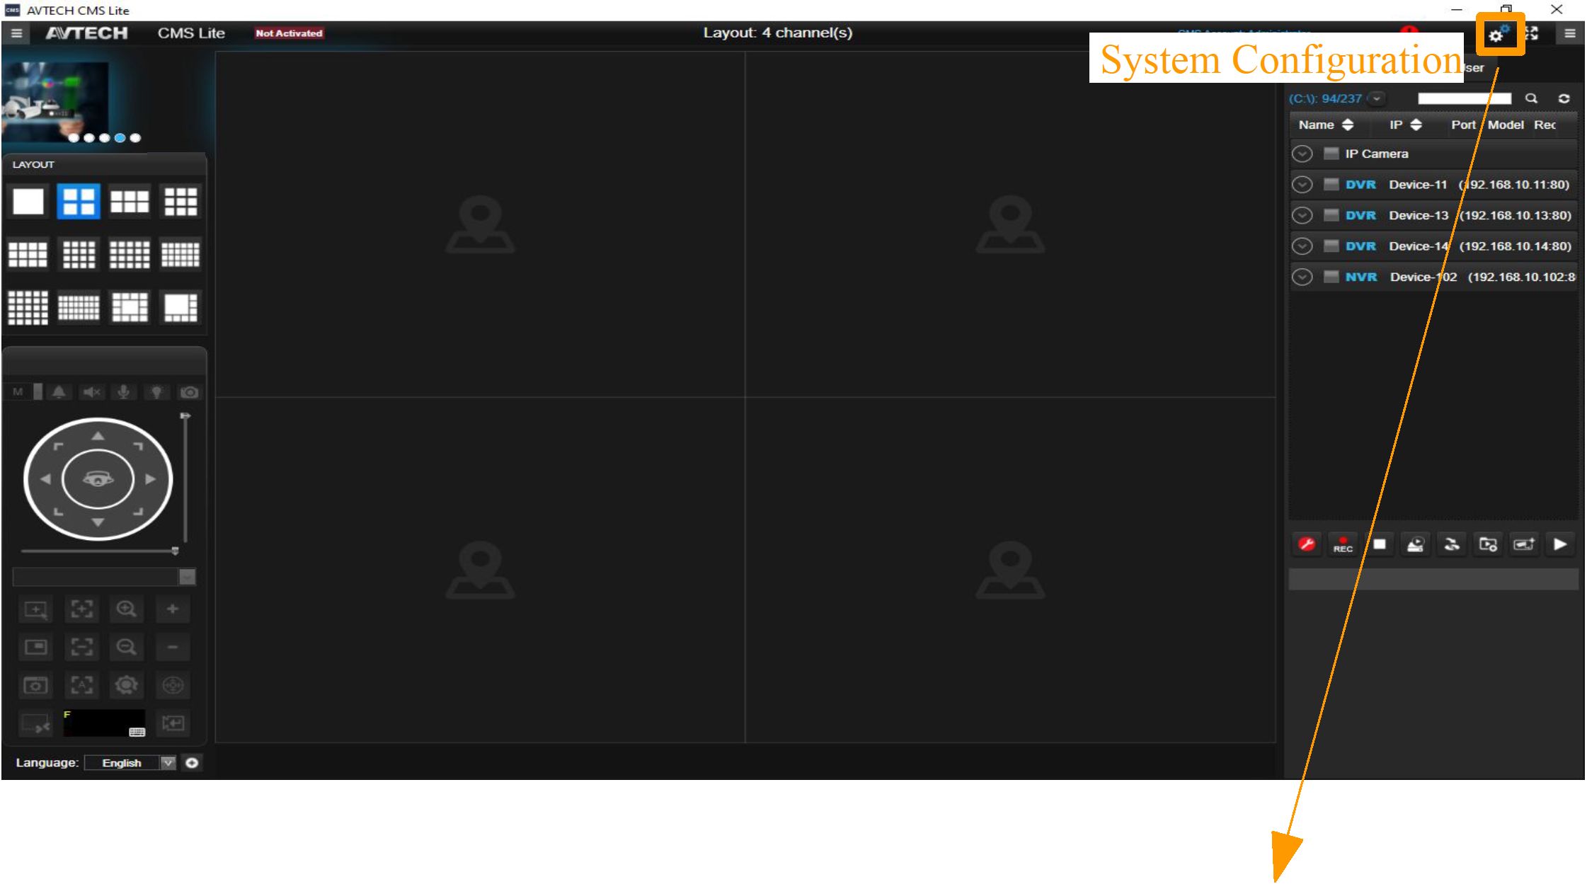Click the snapshot camera icon
The image size is (1587, 884).
pyautogui.click(x=189, y=392)
